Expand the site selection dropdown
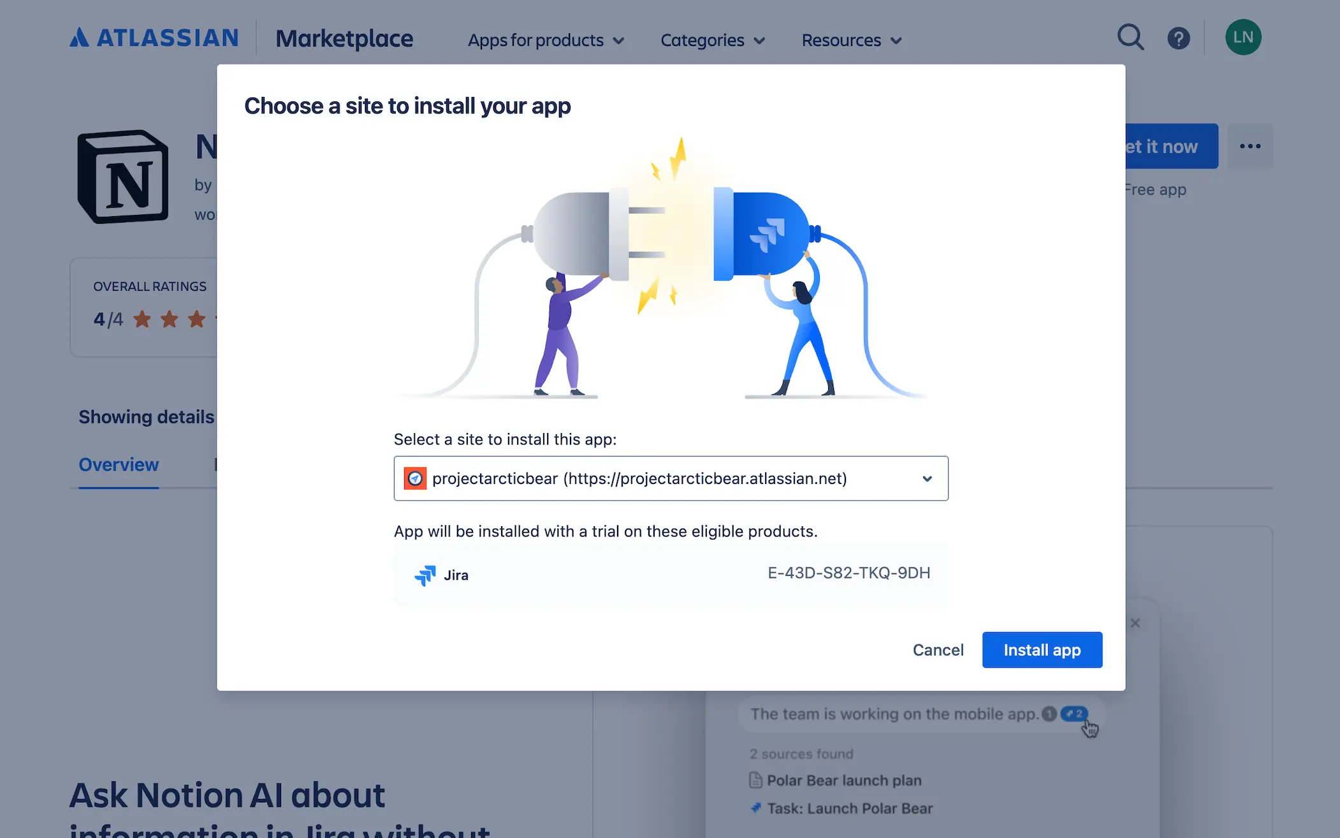1340x838 pixels. pyautogui.click(x=928, y=478)
